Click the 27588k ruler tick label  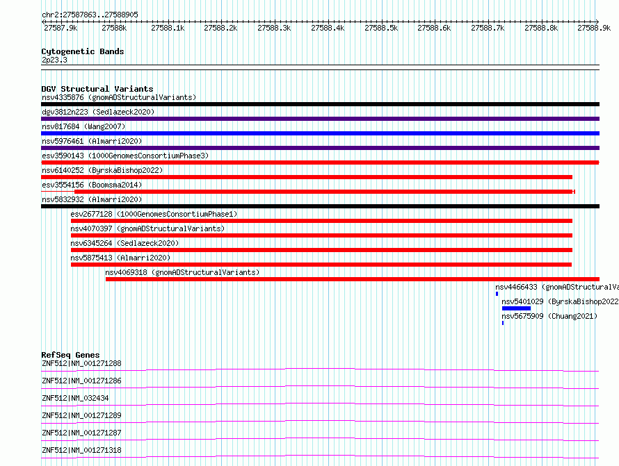(x=114, y=28)
